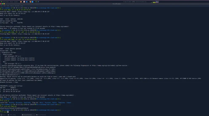Click the terminal cursor at the last prompt
The width and height of the screenshot is (209, 116).
(x=8, y=112)
